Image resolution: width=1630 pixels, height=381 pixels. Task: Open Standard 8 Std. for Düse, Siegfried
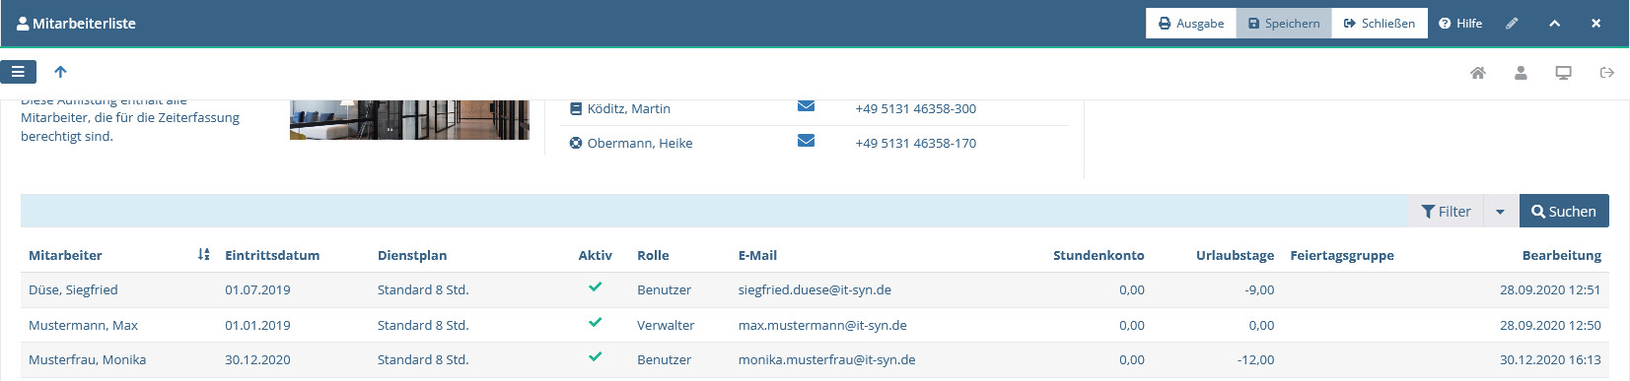coord(423,290)
